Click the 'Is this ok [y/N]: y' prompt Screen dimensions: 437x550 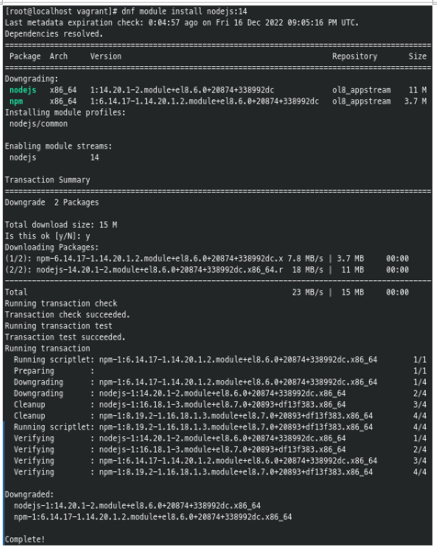[48, 236]
